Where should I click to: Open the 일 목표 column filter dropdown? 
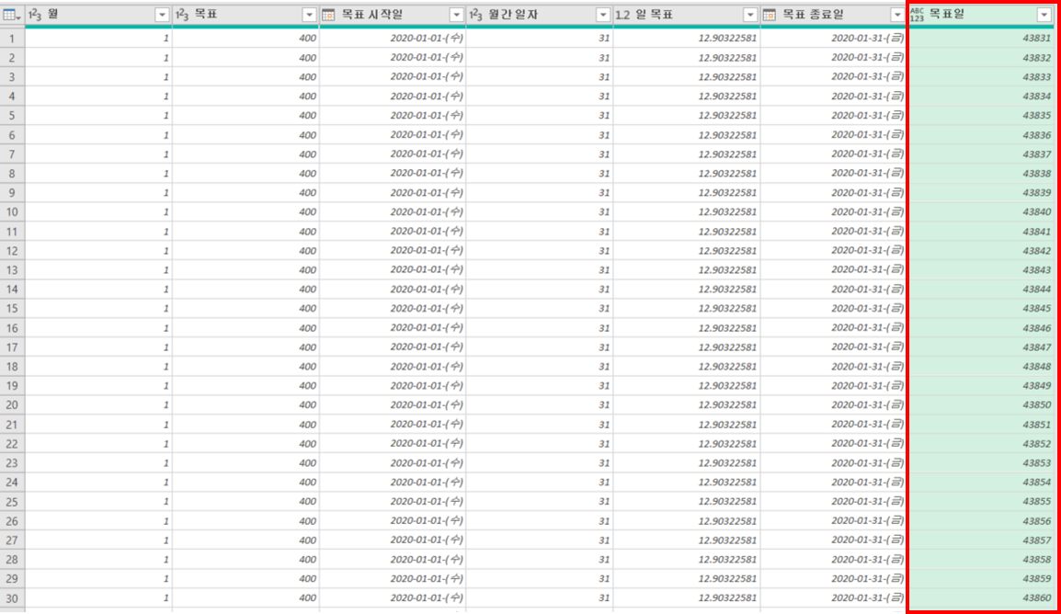[x=750, y=15]
